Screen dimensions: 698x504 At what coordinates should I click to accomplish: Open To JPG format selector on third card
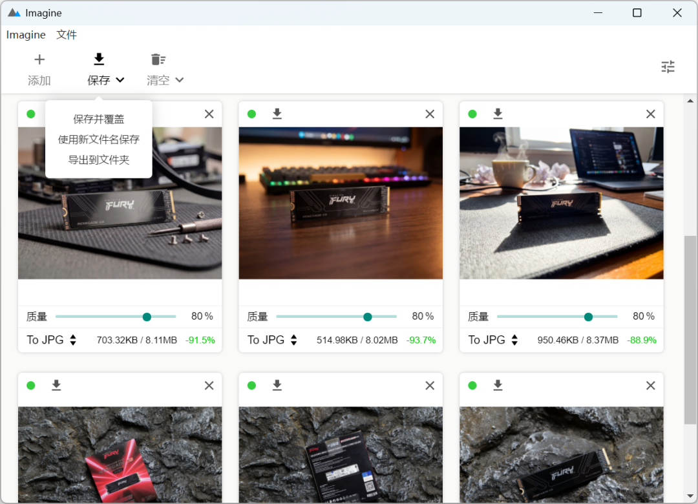494,340
